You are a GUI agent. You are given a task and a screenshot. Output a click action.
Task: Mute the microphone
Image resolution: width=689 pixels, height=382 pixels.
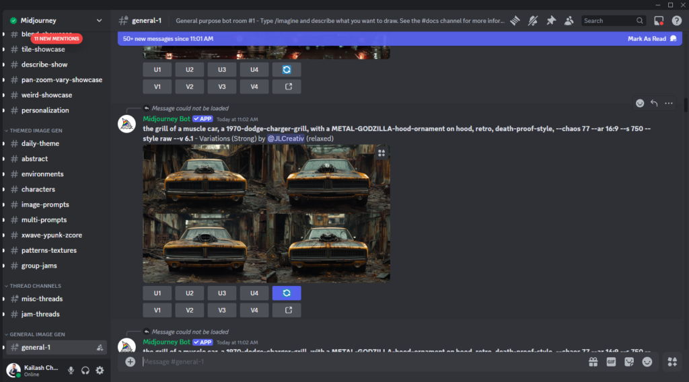pos(71,370)
